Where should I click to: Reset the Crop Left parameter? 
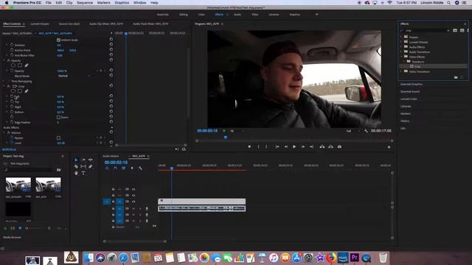coord(111,96)
